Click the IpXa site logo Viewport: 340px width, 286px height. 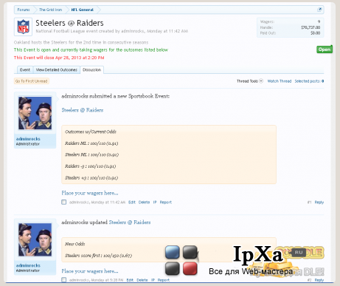click(257, 254)
